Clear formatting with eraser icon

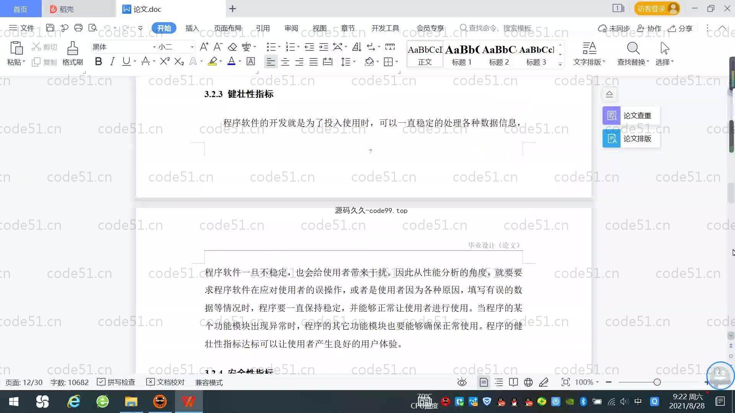click(x=232, y=47)
